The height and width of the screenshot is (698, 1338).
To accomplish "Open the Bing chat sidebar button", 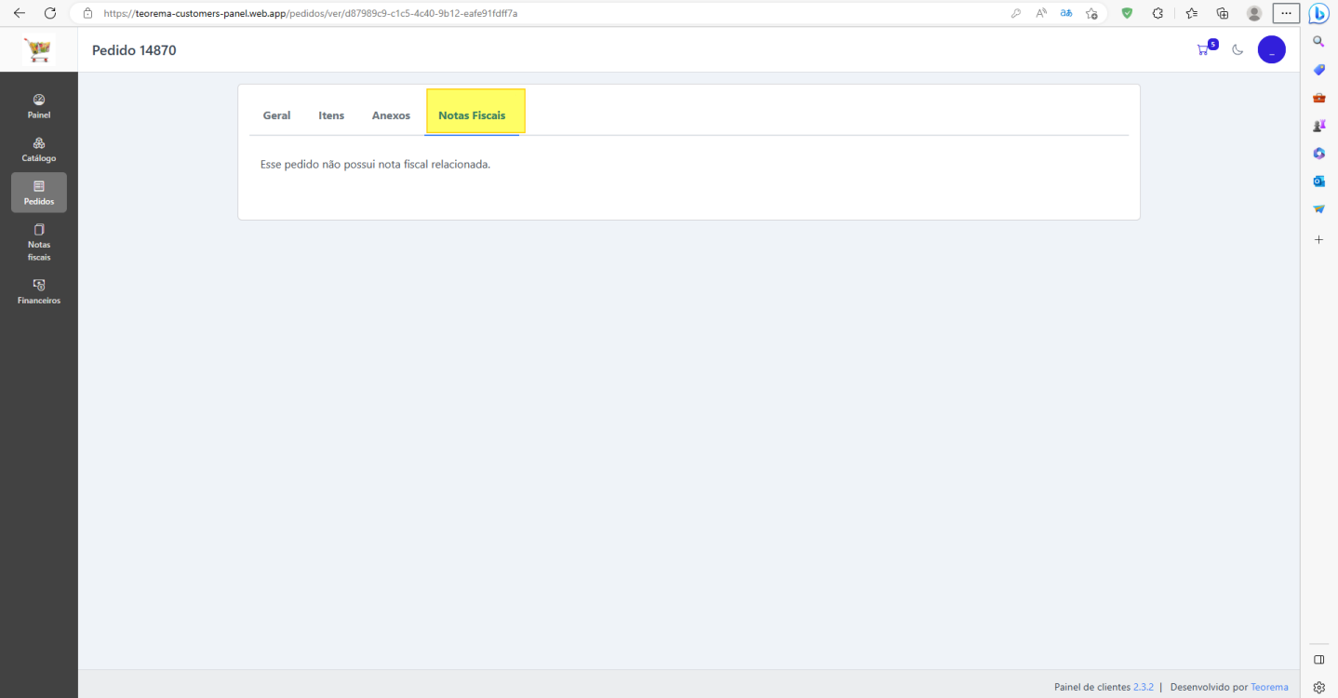I will pos(1318,14).
